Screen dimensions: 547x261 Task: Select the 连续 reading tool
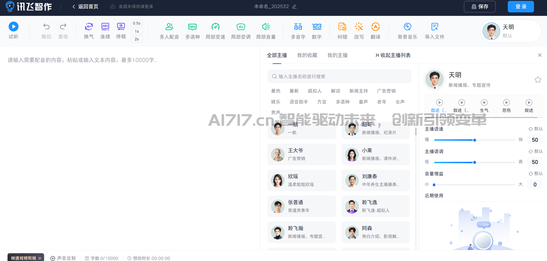pos(105,30)
